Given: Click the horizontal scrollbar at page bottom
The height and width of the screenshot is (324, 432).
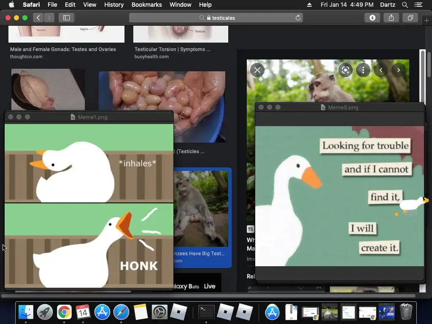Looking at the screenshot, I should (208, 296).
